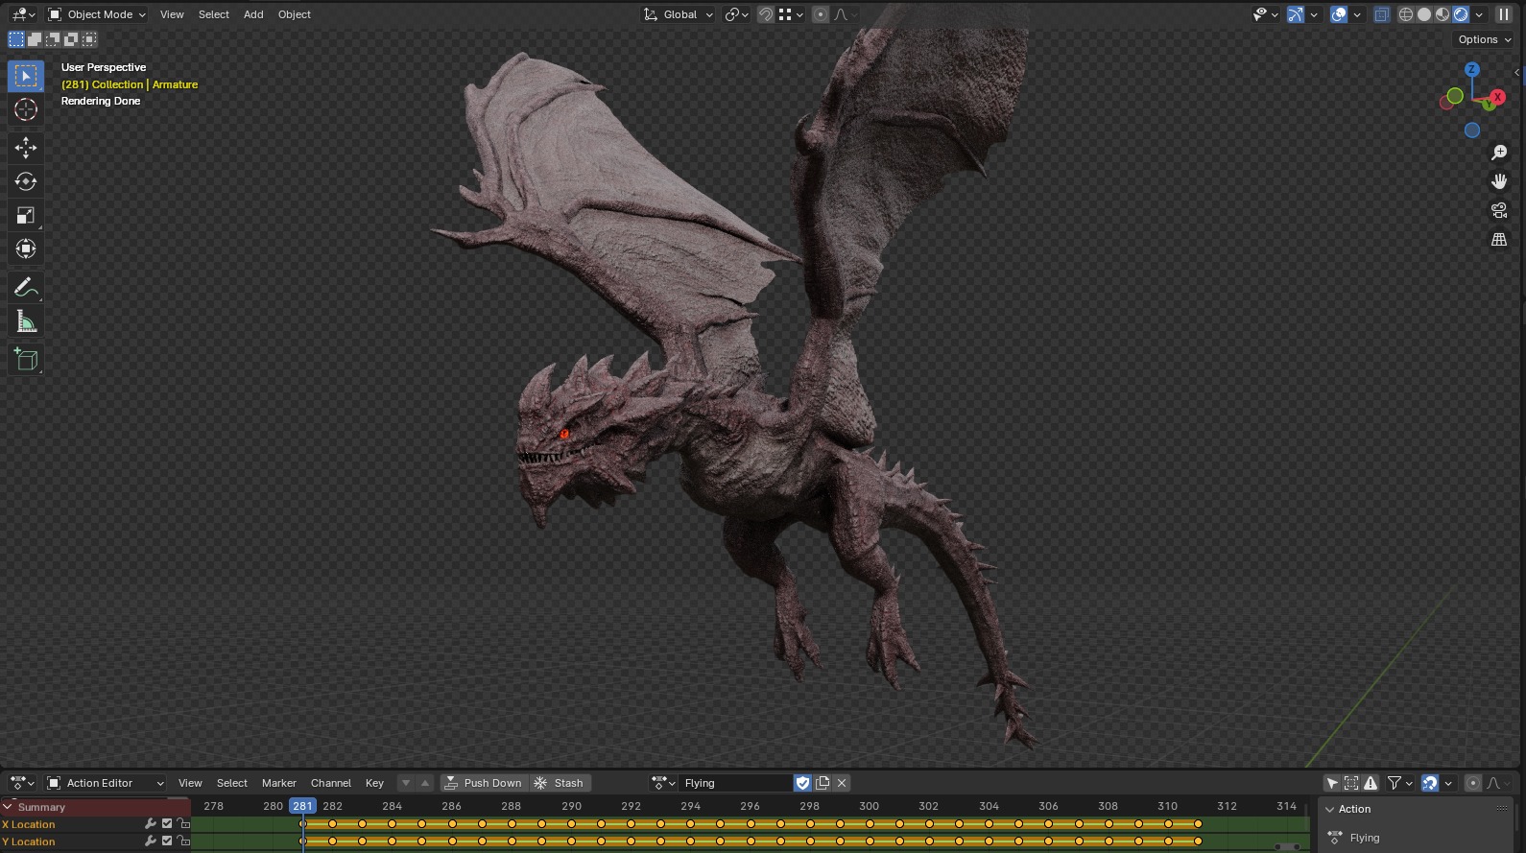This screenshot has width=1526, height=853.
Task: Collapse the Summary channel row
Action: [8, 807]
